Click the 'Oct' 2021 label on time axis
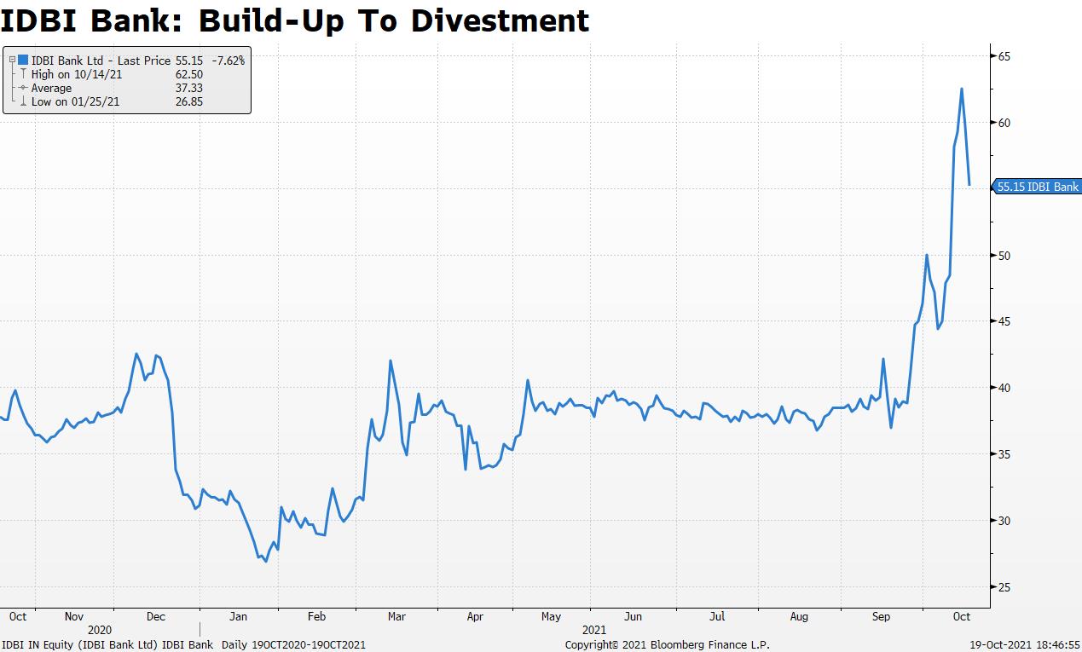 [x=961, y=616]
